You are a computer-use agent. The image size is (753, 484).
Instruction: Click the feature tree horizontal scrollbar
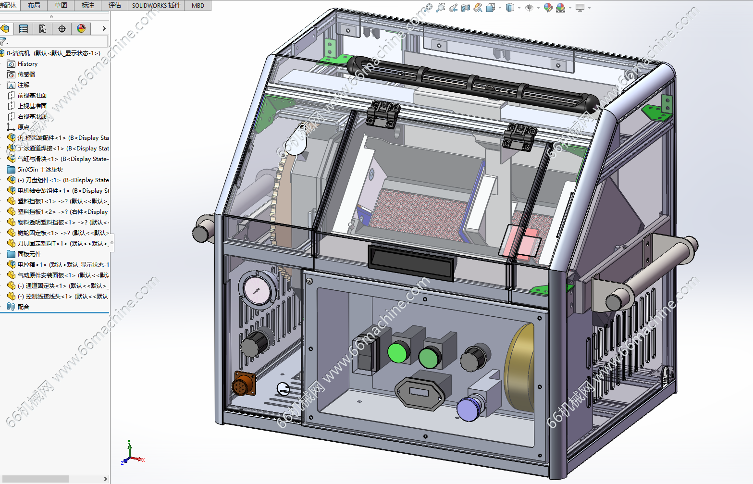(36, 479)
